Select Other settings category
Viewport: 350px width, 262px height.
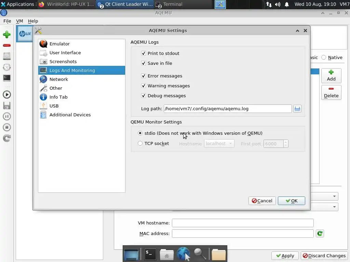coord(81,88)
